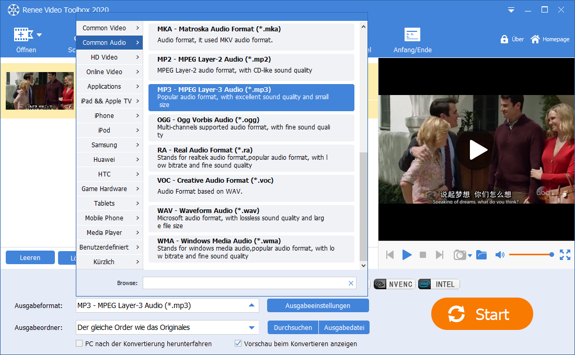Click the Renee Video Toolbox logo icon

point(13,10)
